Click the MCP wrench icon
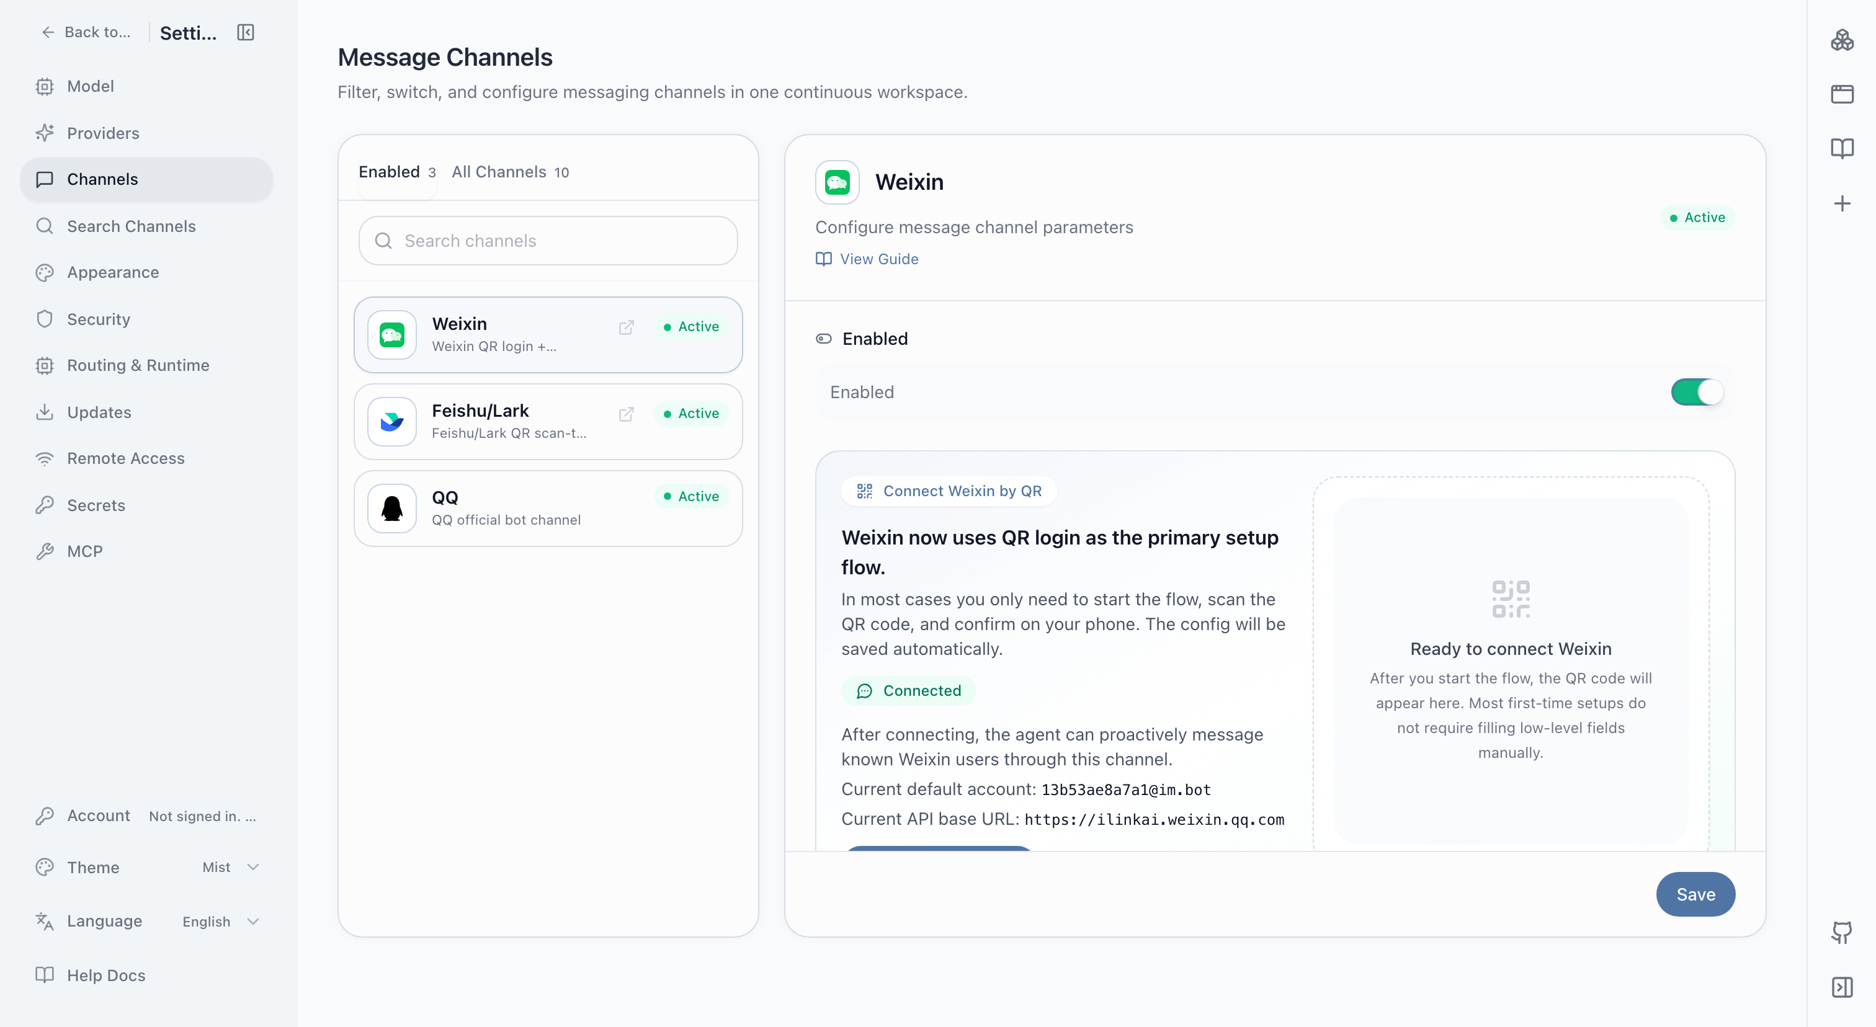The height and width of the screenshot is (1027, 1876). click(45, 551)
